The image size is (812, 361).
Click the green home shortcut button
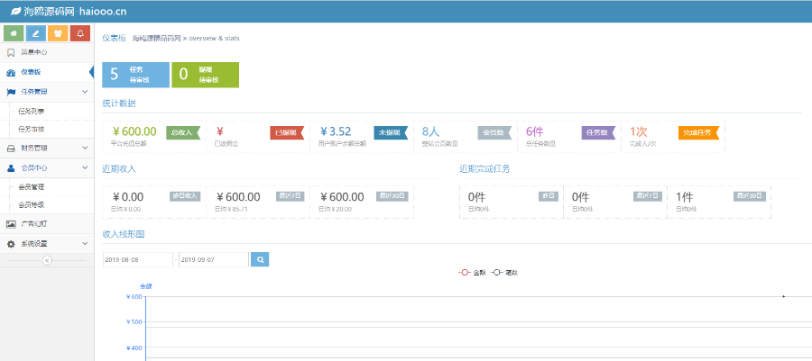click(x=14, y=33)
